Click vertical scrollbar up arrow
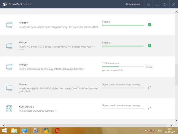 coord(177,12)
